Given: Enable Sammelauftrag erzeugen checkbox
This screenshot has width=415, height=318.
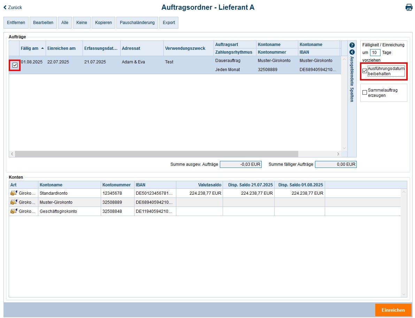Looking at the screenshot, I should tap(364, 93).
